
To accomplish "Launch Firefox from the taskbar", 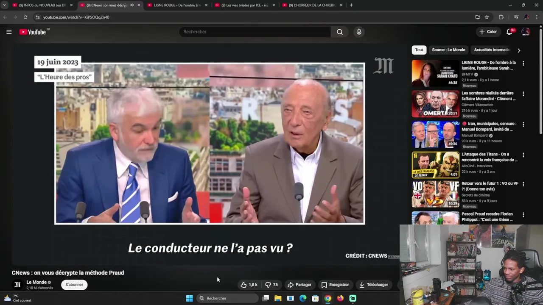I will (340, 298).
